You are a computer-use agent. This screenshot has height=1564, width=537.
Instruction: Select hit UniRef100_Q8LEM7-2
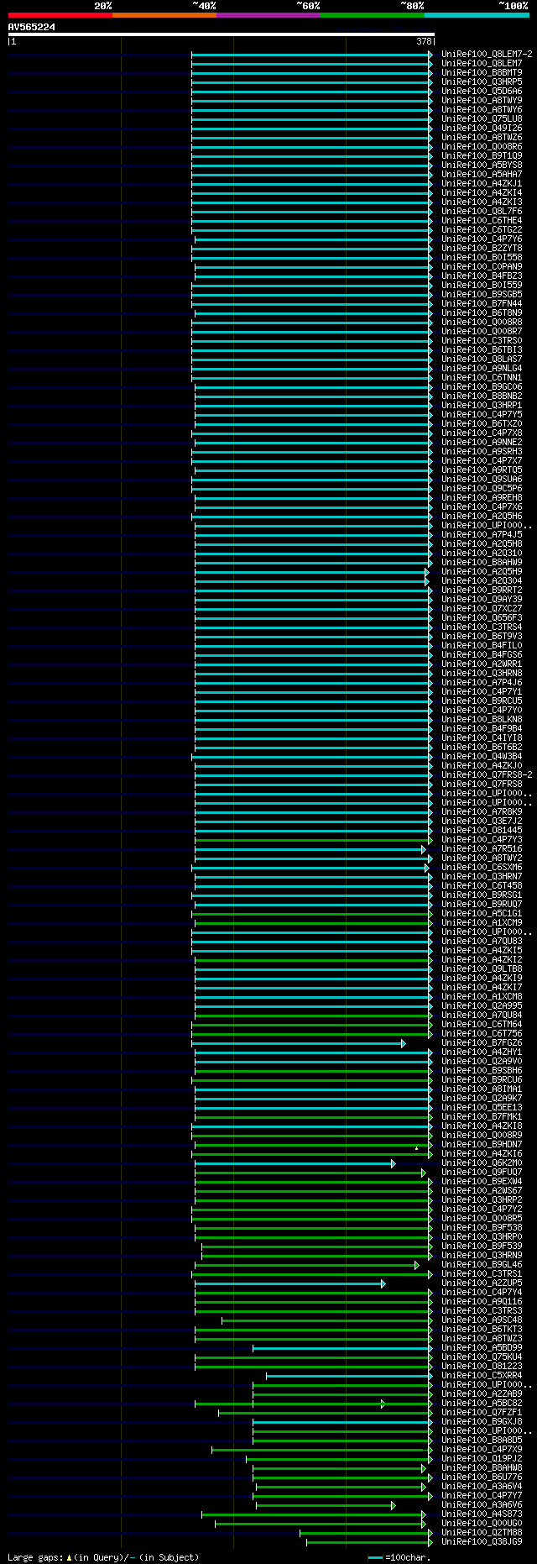click(x=487, y=54)
